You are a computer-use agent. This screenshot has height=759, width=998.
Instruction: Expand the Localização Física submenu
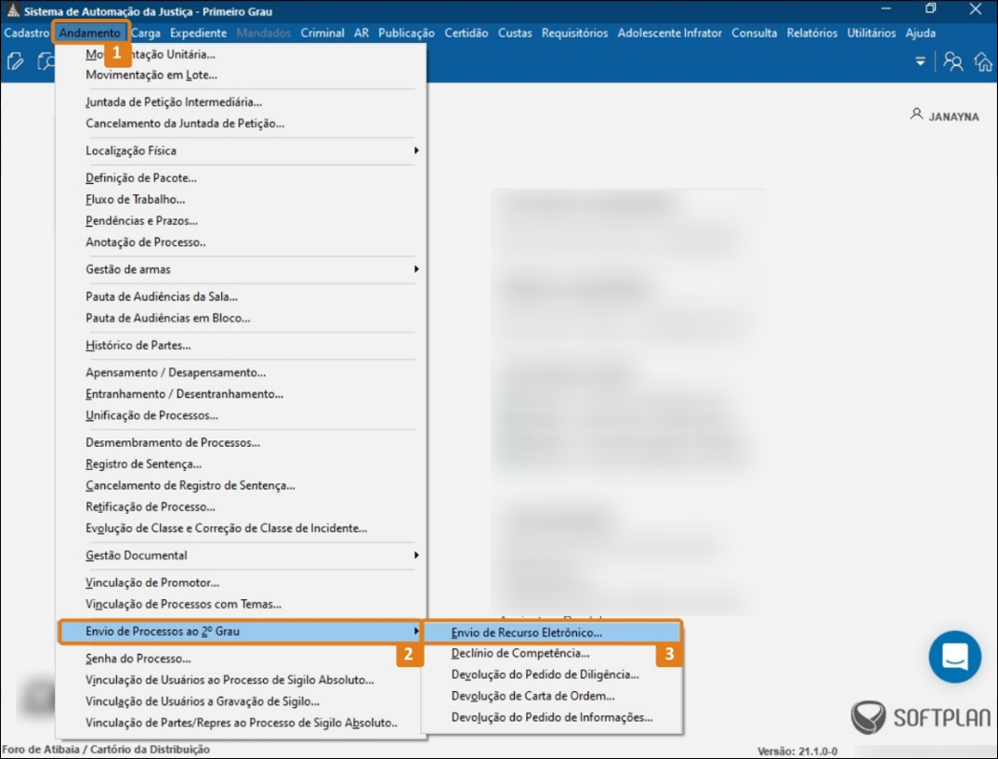coord(241,150)
